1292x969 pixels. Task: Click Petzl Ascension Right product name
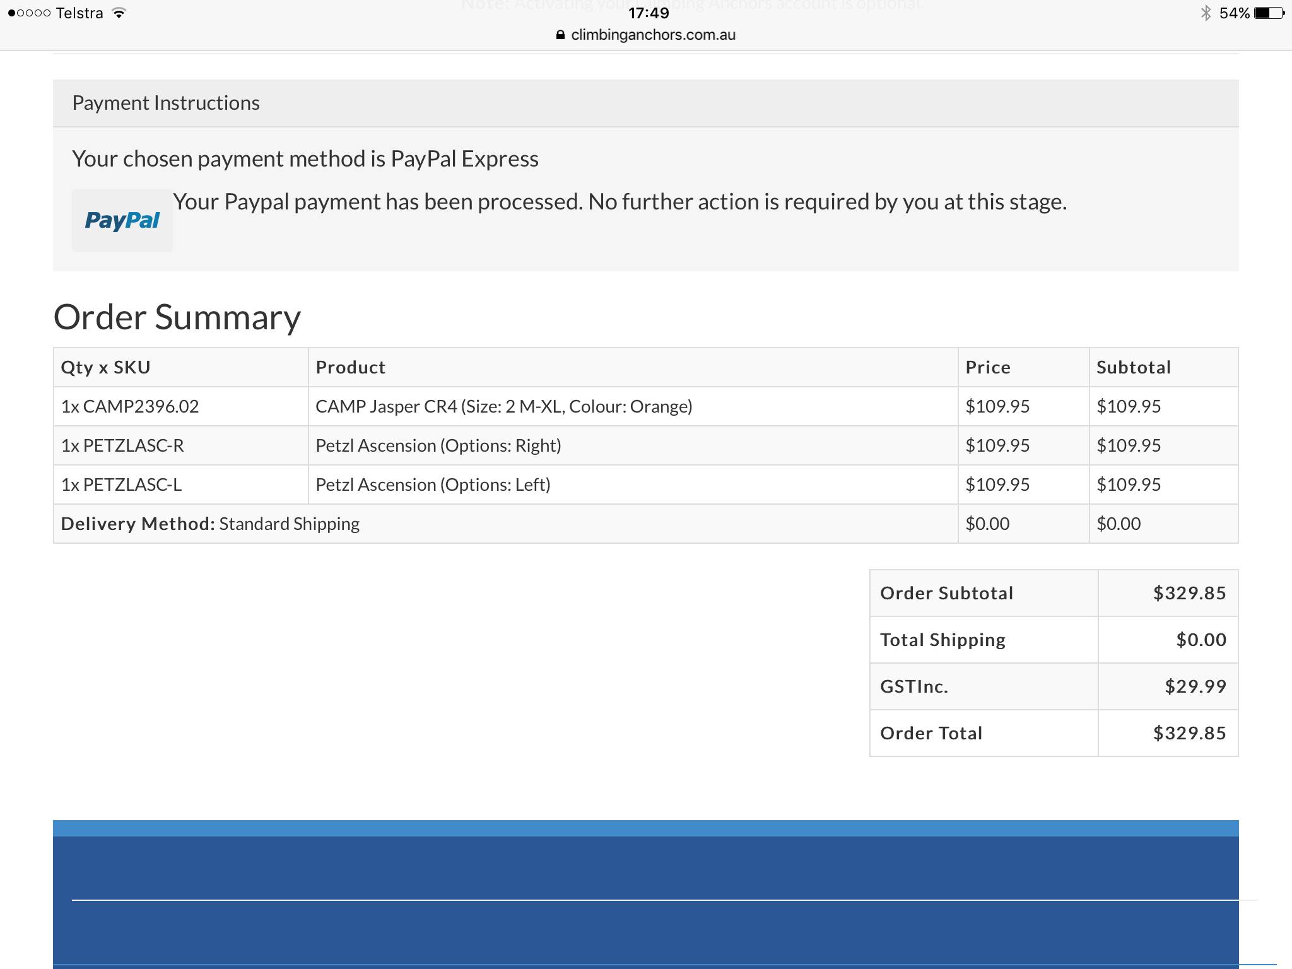(x=438, y=445)
